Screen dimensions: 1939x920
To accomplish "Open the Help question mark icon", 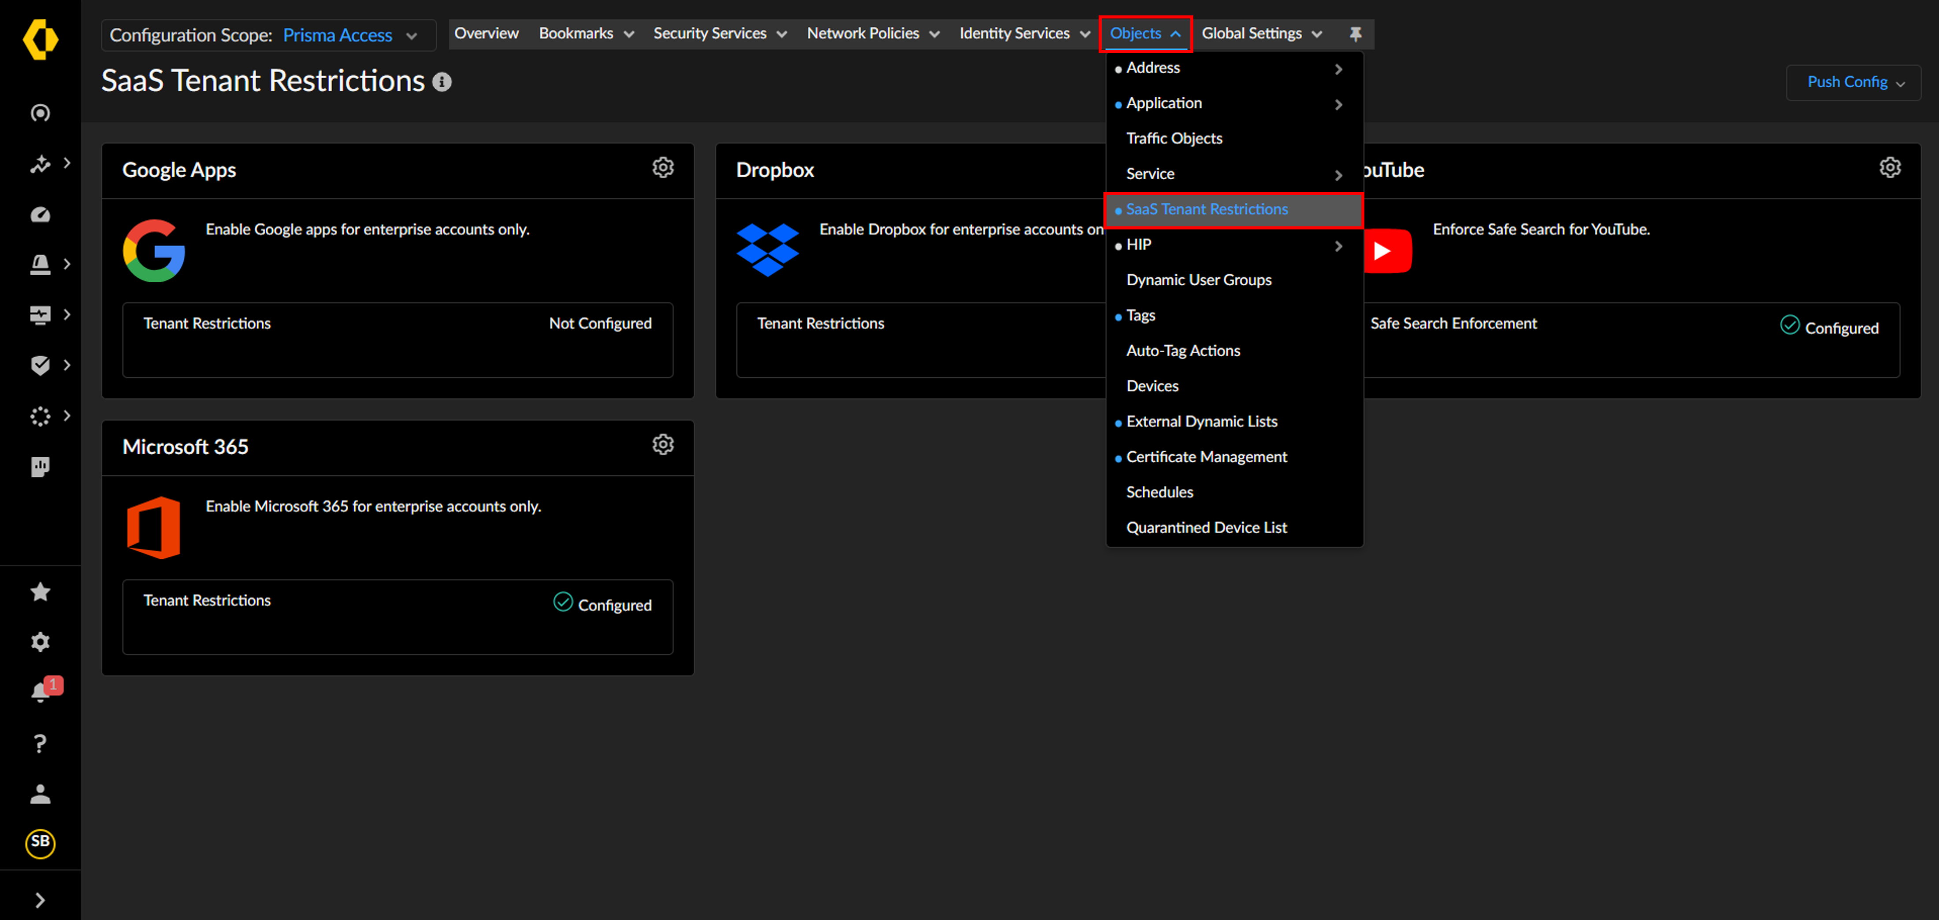I will point(41,743).
